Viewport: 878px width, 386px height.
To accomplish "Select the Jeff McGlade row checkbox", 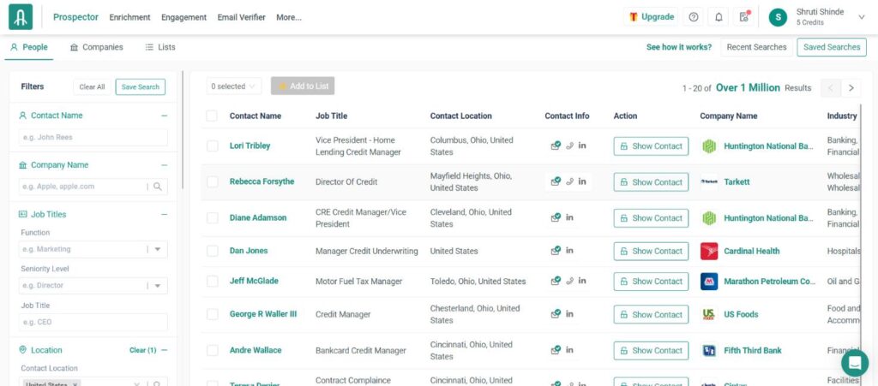I will (x=213, y=281).
